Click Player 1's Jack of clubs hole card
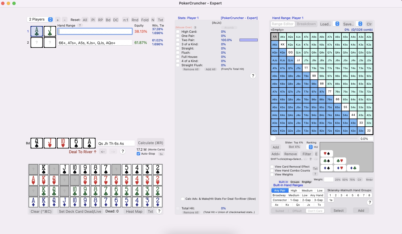Screen dimensions: 402x234 point(50,31)
